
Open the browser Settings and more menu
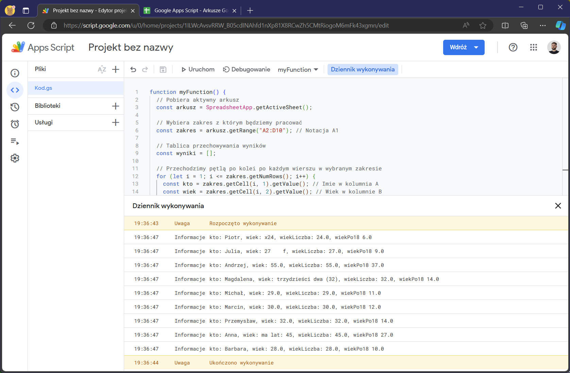pyautogui.click(x=543, y=25)
